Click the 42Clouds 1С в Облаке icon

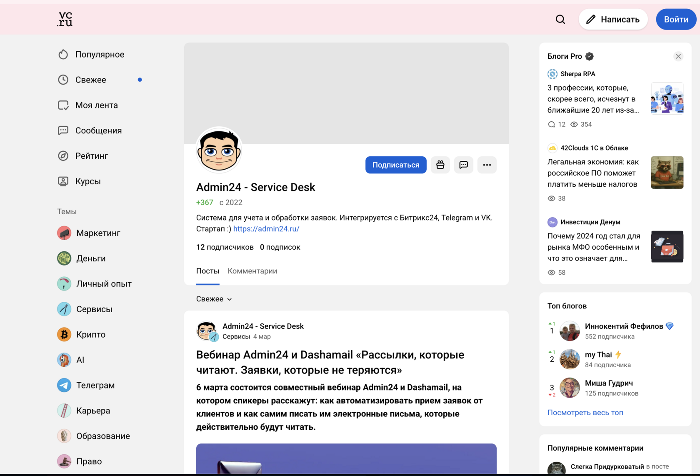552,148
